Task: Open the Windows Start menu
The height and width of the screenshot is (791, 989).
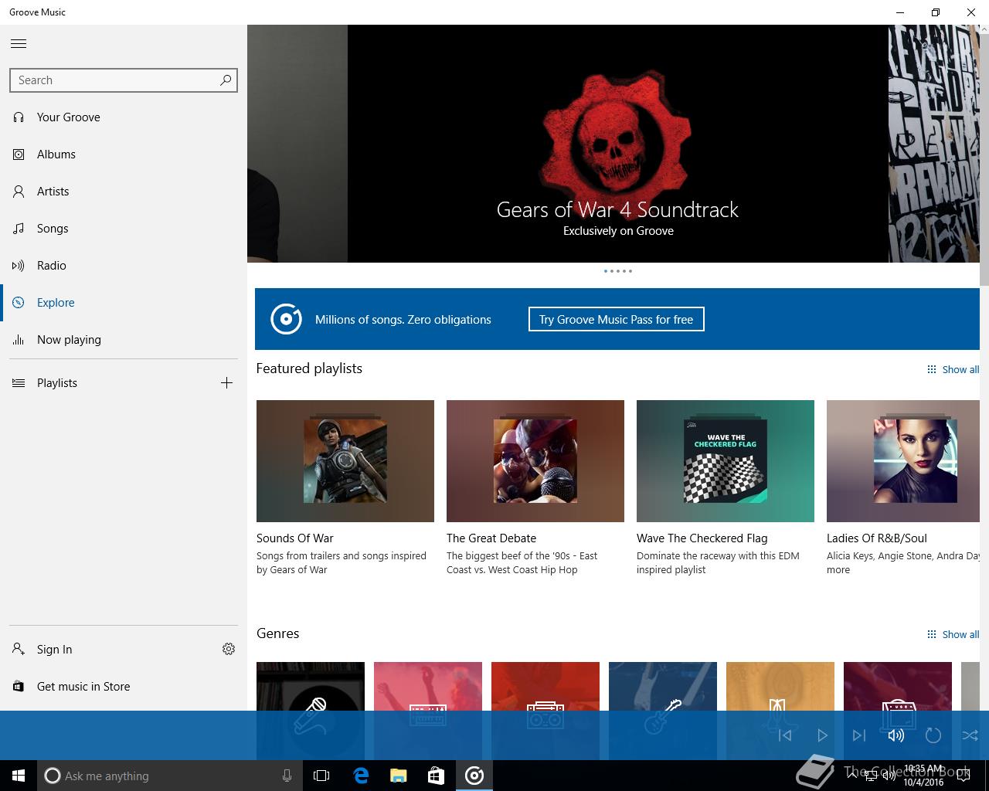Action: [x=19, y=776]
